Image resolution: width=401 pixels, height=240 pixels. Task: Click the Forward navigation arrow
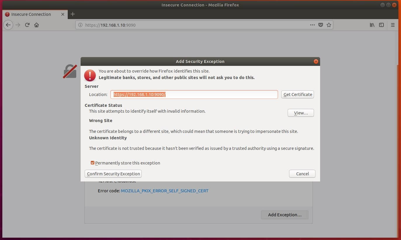coord(18,25)
